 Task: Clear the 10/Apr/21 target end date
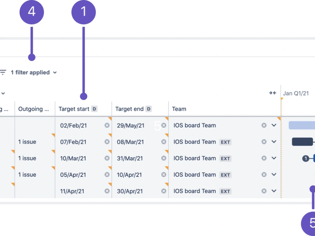tap(163, 174)
